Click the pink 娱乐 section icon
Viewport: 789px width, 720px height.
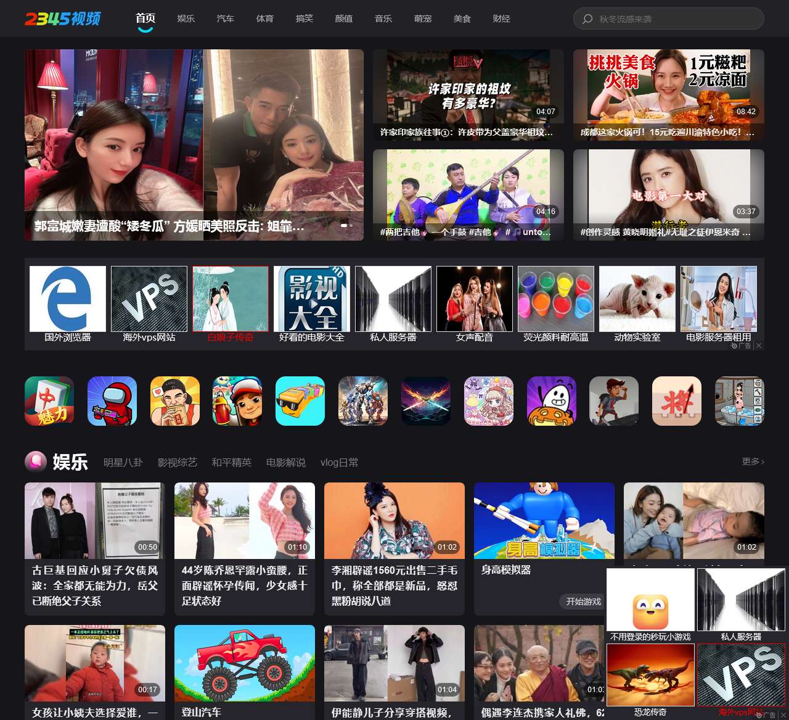click(36, 461)
